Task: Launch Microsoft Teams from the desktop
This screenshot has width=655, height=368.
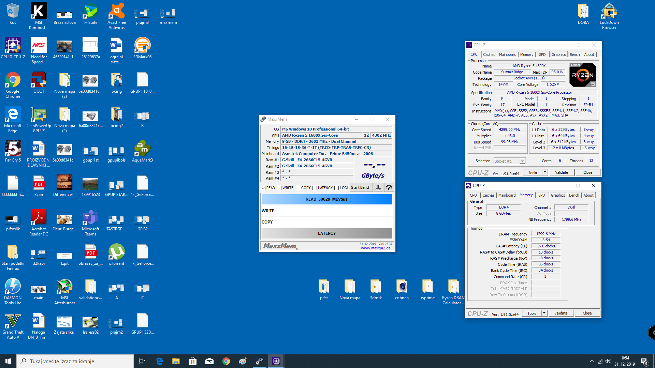Action: 91,223
